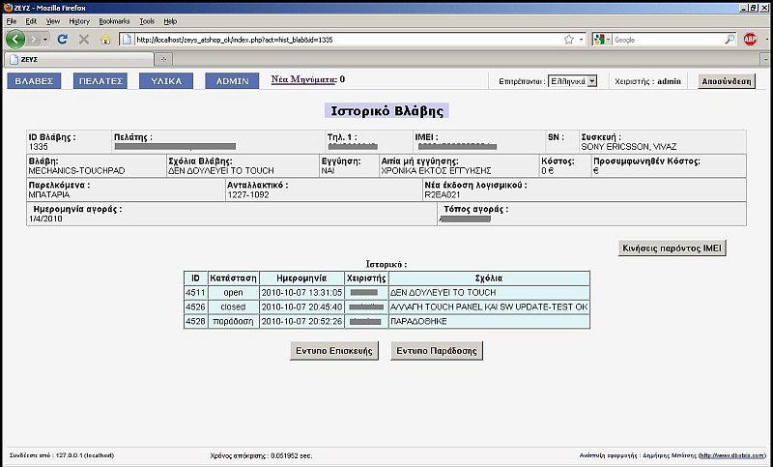
Task: Click the Κατάσταση column header
Action: [233, 278]
